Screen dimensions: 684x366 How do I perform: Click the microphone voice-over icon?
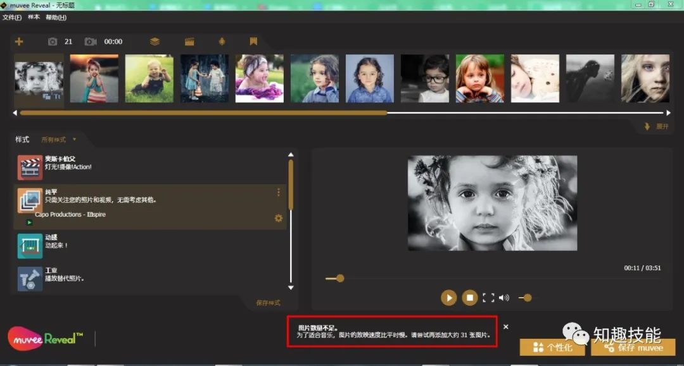tap(222, 41)
